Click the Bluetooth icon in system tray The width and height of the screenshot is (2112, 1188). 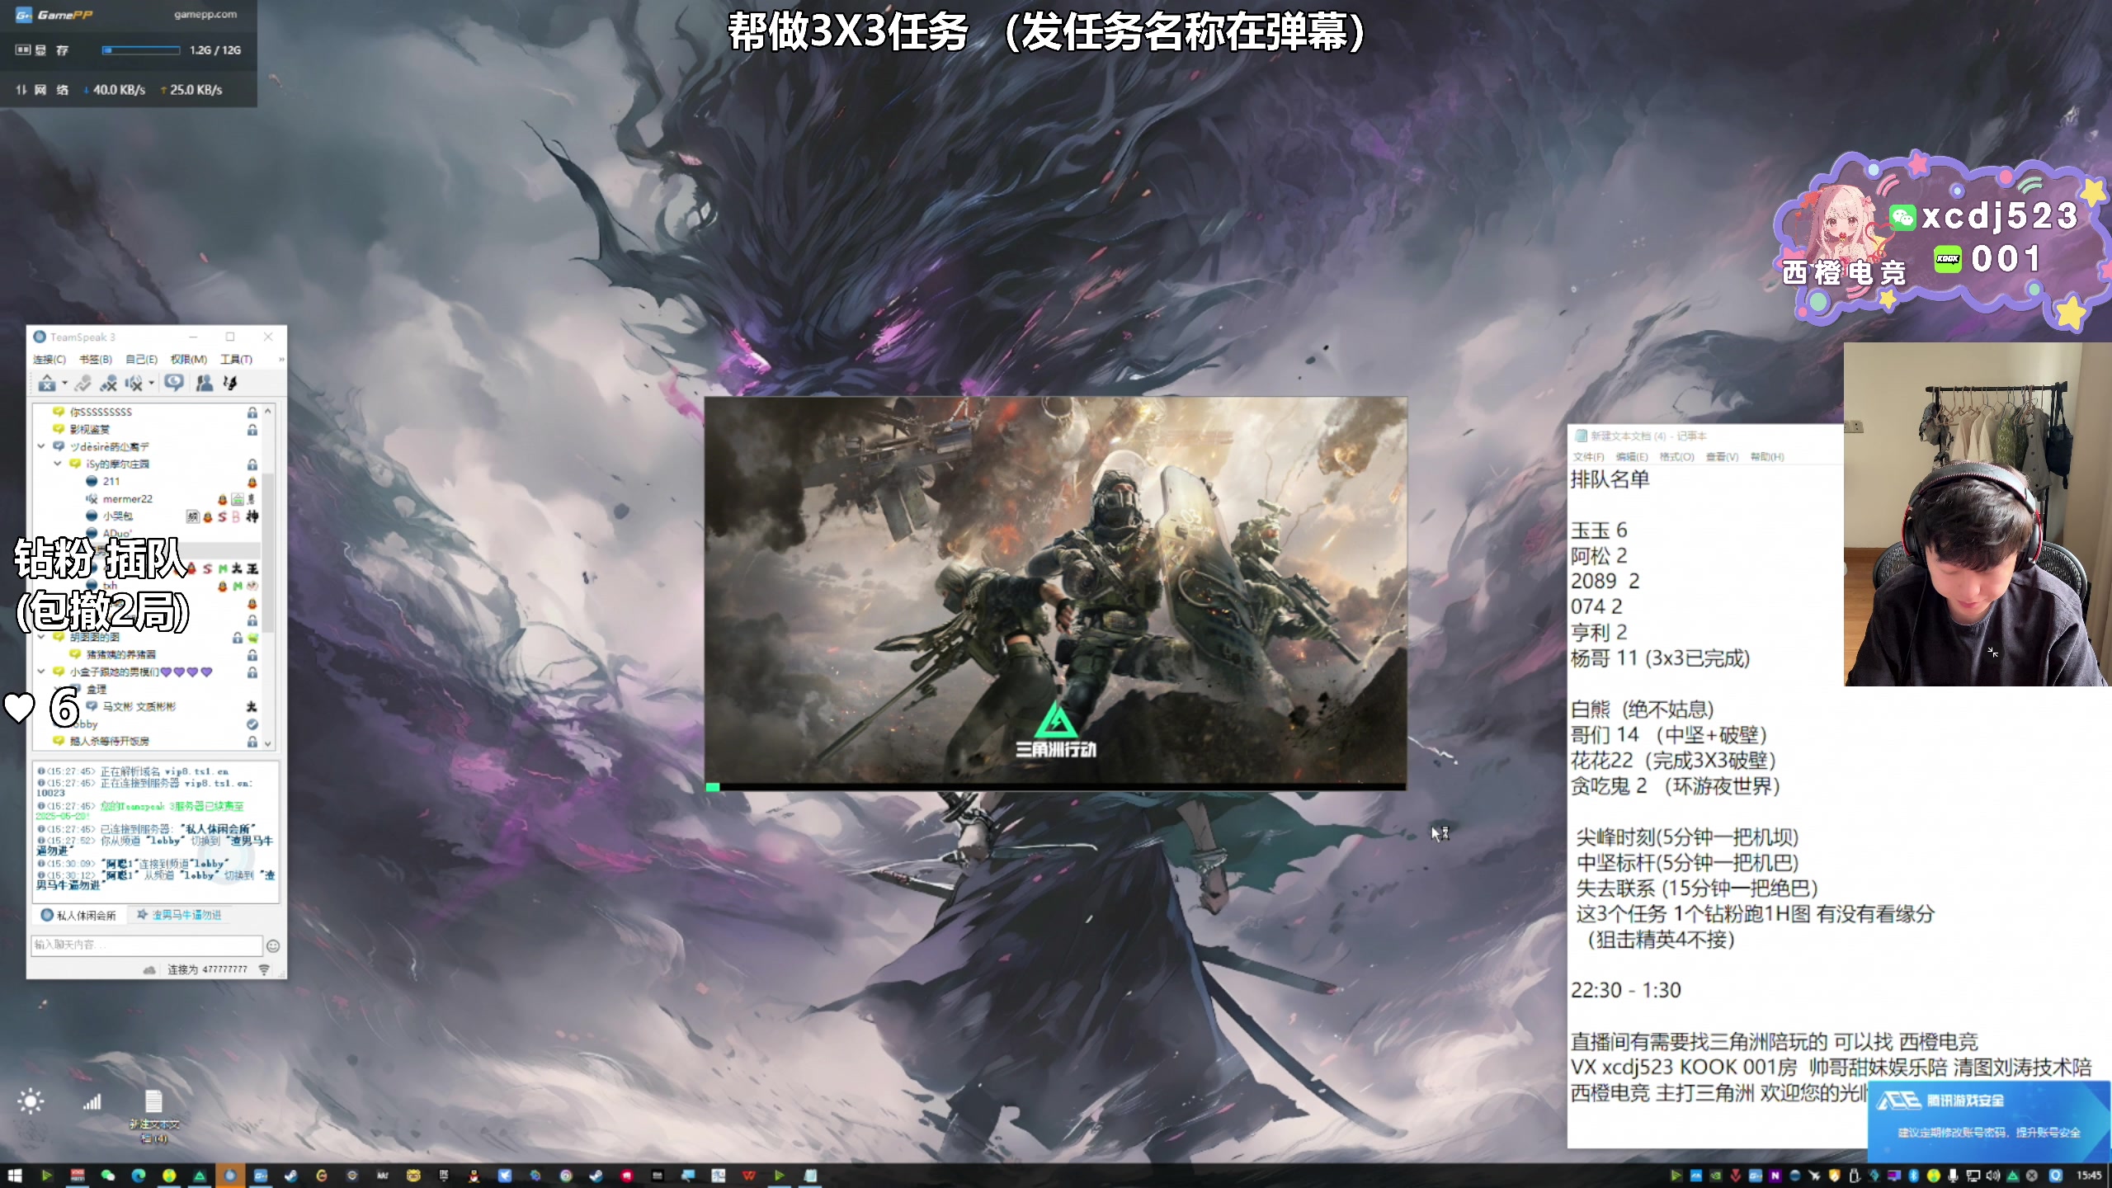pyautogui.click(x=1913, y=1176)
